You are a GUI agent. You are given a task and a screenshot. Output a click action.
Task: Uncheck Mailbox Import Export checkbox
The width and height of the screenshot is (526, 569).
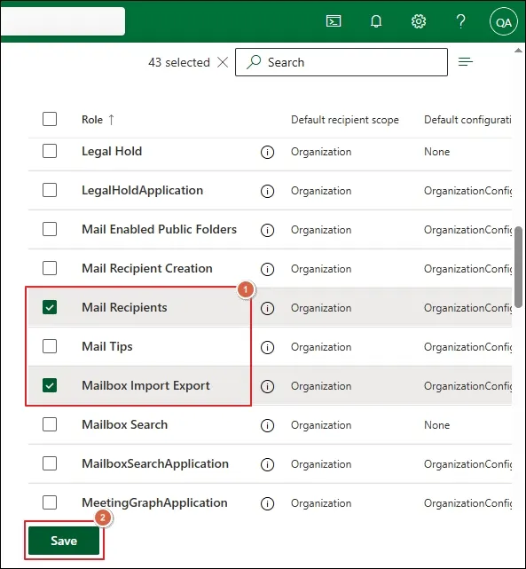pos(50,385)
